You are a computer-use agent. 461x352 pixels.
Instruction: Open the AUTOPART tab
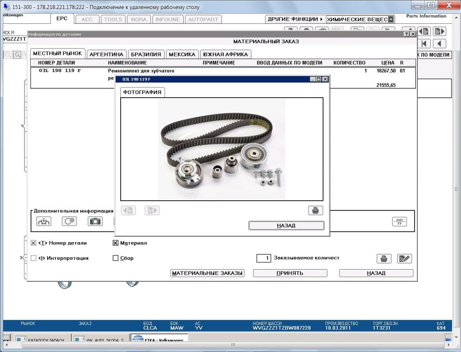tap(203, 19)
